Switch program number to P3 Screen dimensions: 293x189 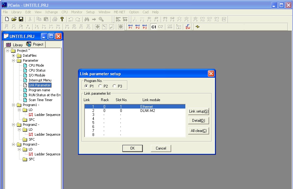(x=114, y=86)
